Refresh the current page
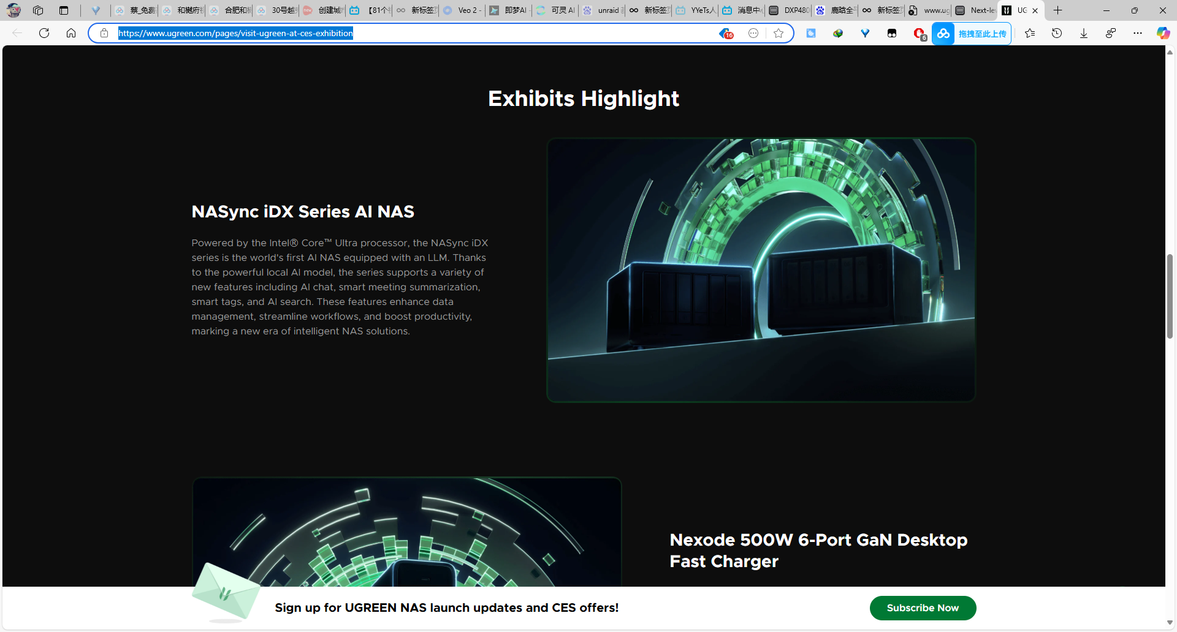The image size is (1177, 632). (44, 33)
